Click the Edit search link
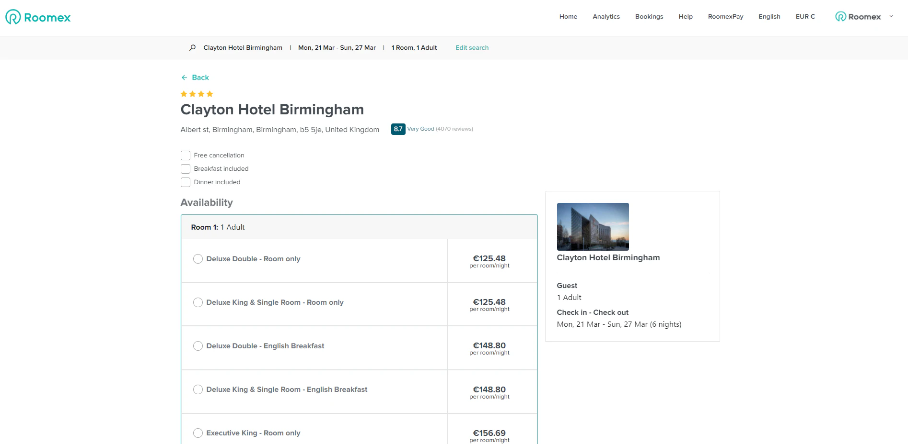The image size is (908, 444). pyautogui.click(x=472, y=48)
